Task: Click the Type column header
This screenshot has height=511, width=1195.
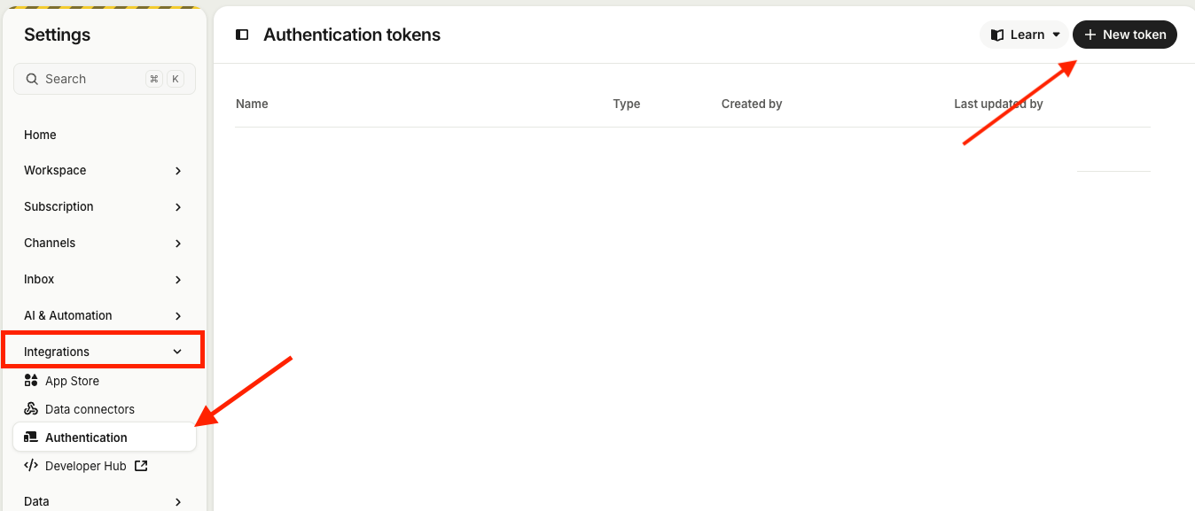Action: [627, 104]
